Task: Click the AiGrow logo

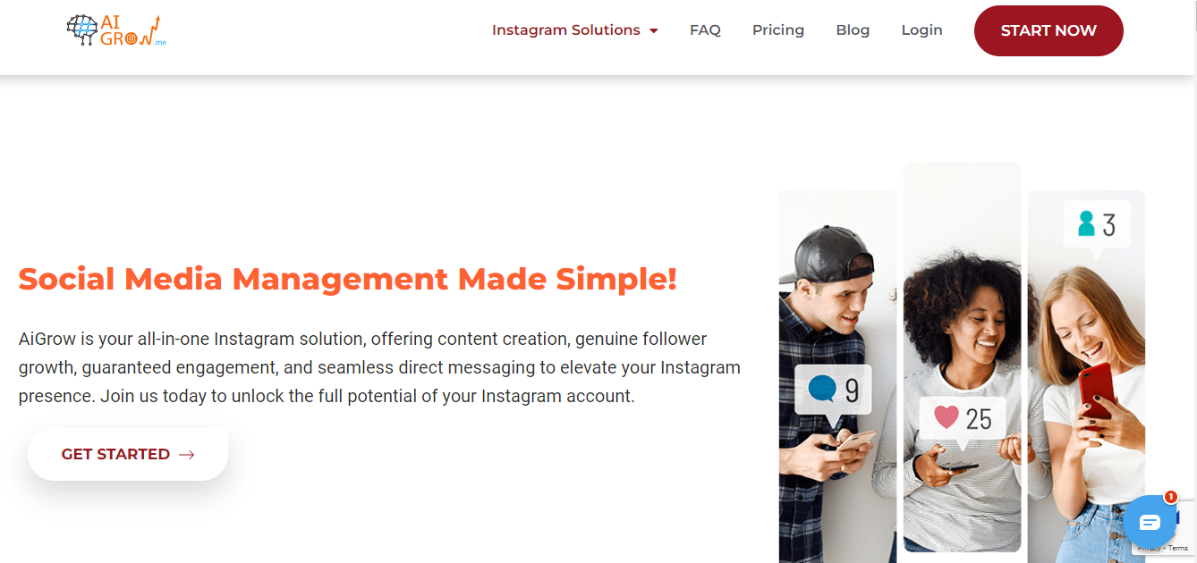Action: point(116,30)
